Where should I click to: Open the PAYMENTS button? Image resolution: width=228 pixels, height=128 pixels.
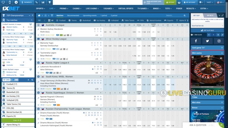[27, 2]
